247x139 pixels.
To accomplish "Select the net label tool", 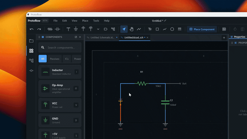I will [x=106, y=29].
